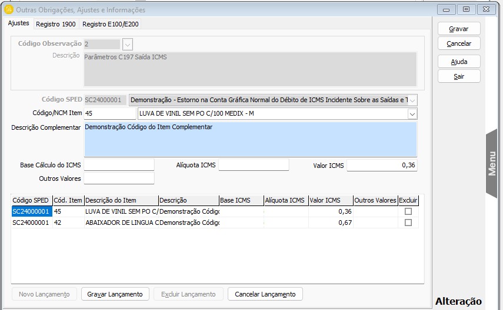
Task: Expand the Código/NCM Item product dropdown
Action: (x=412, y=113)
